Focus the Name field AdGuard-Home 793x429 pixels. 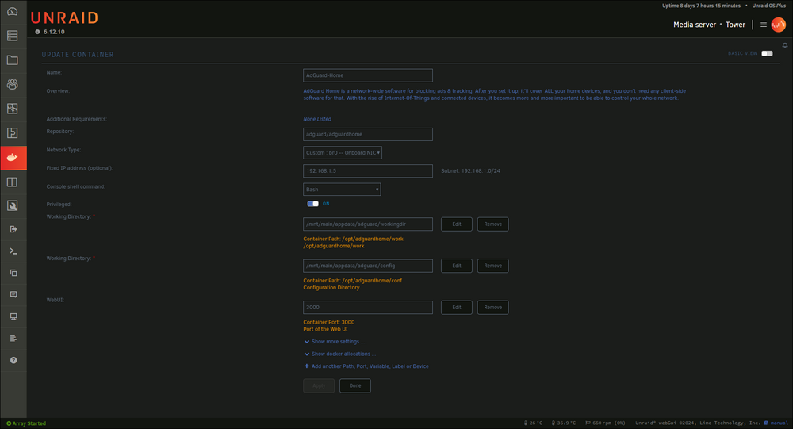click(368, 75)
